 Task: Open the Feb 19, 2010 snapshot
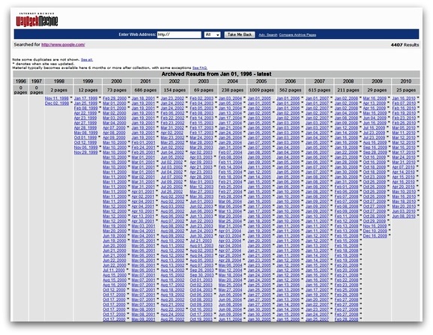[x=404, y=113]
